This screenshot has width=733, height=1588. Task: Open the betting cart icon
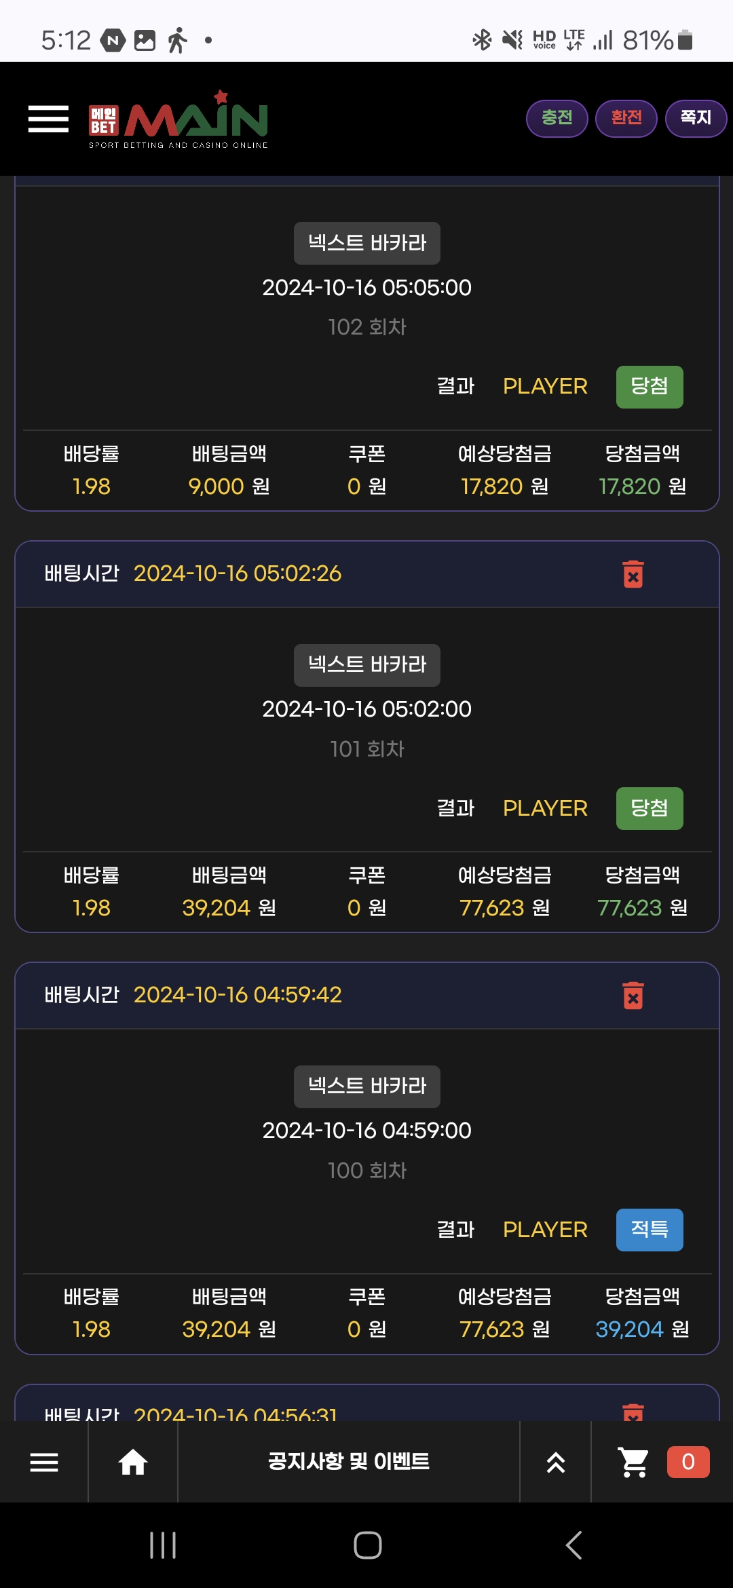pyautogui.click(x=633, y=1462)
